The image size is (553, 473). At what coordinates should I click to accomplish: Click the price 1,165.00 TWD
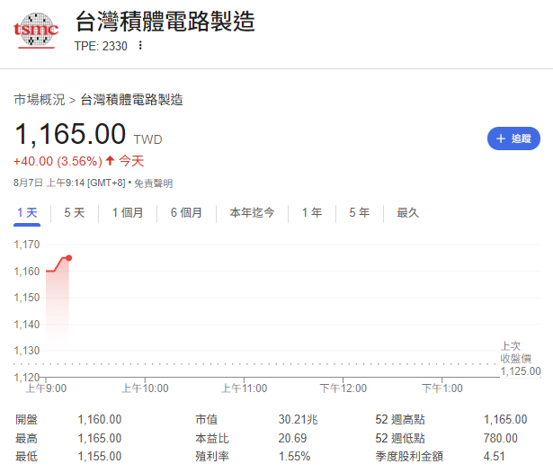pyautogui.click(x=88, y=134)
